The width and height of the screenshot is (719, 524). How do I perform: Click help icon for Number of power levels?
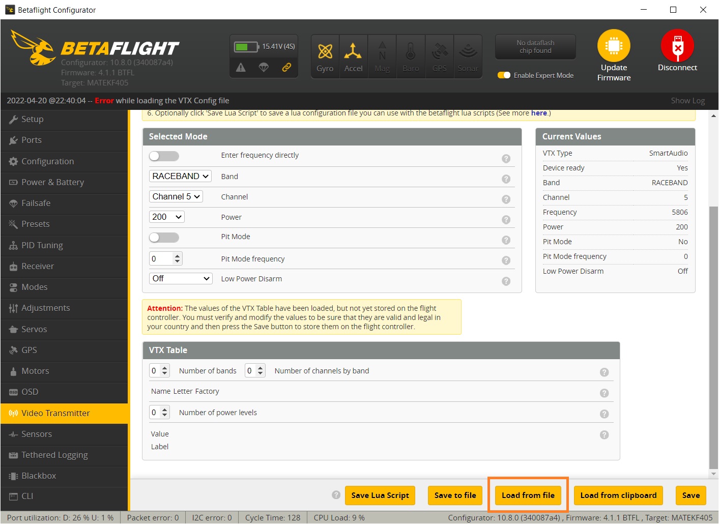point(604,414)
